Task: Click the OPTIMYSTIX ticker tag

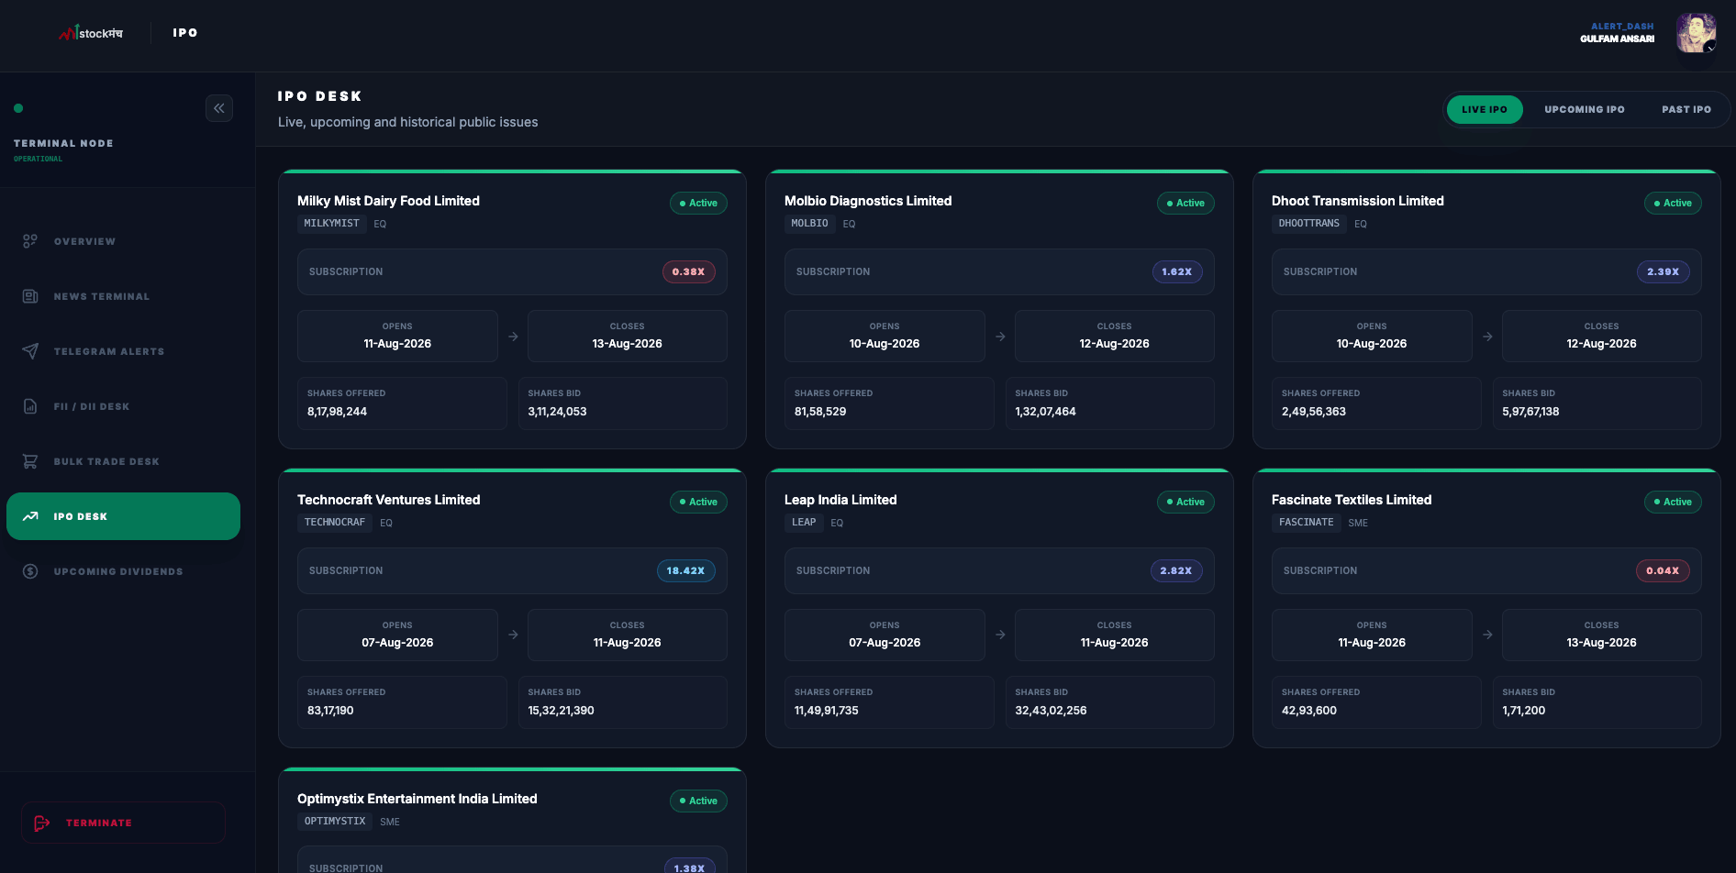Action: pos(335,822)
